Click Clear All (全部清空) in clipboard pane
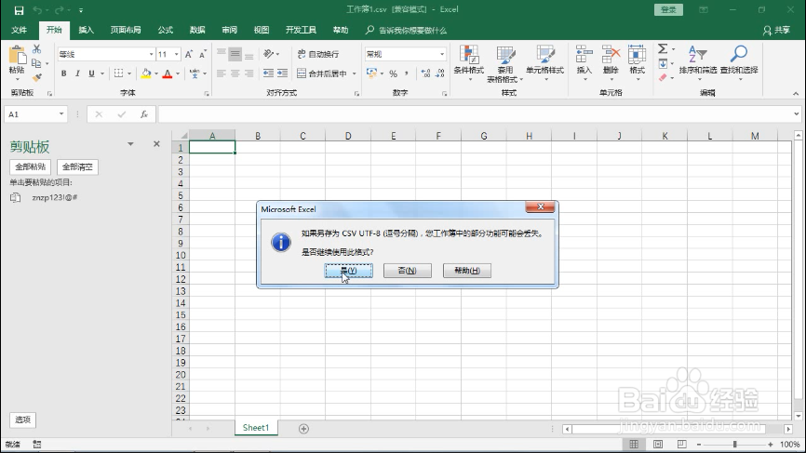Viewport: 806px width, 453px height. click(x=77, y=167)
